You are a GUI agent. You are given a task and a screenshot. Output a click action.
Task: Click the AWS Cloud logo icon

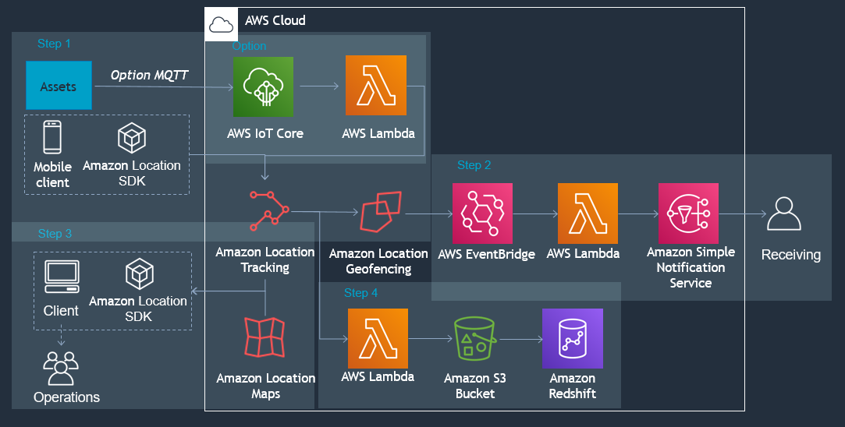click(221, 25)
